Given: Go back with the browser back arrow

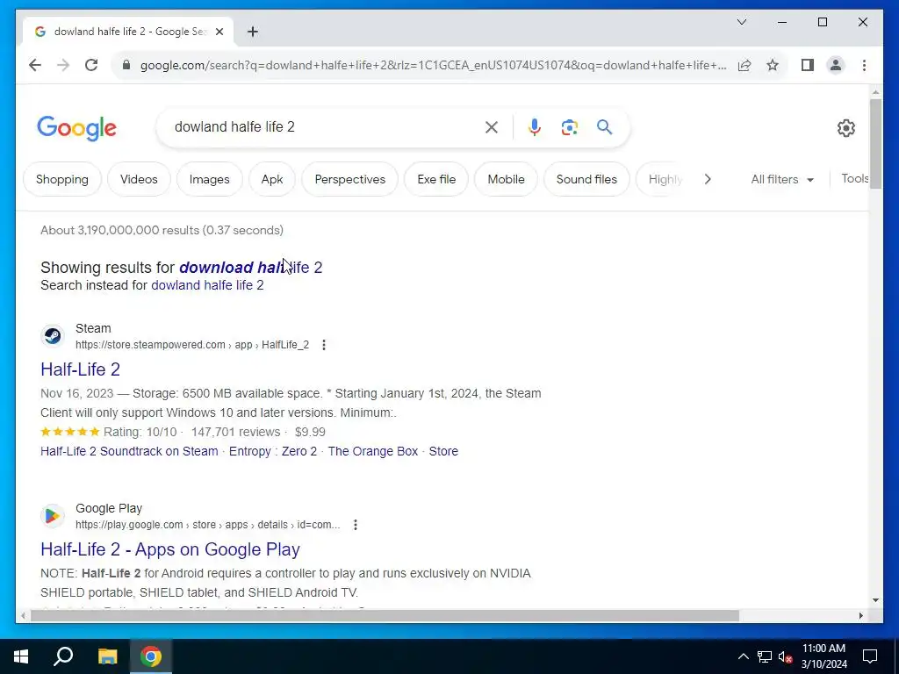Looking at the screenshot, I should (x=35, y=65).
